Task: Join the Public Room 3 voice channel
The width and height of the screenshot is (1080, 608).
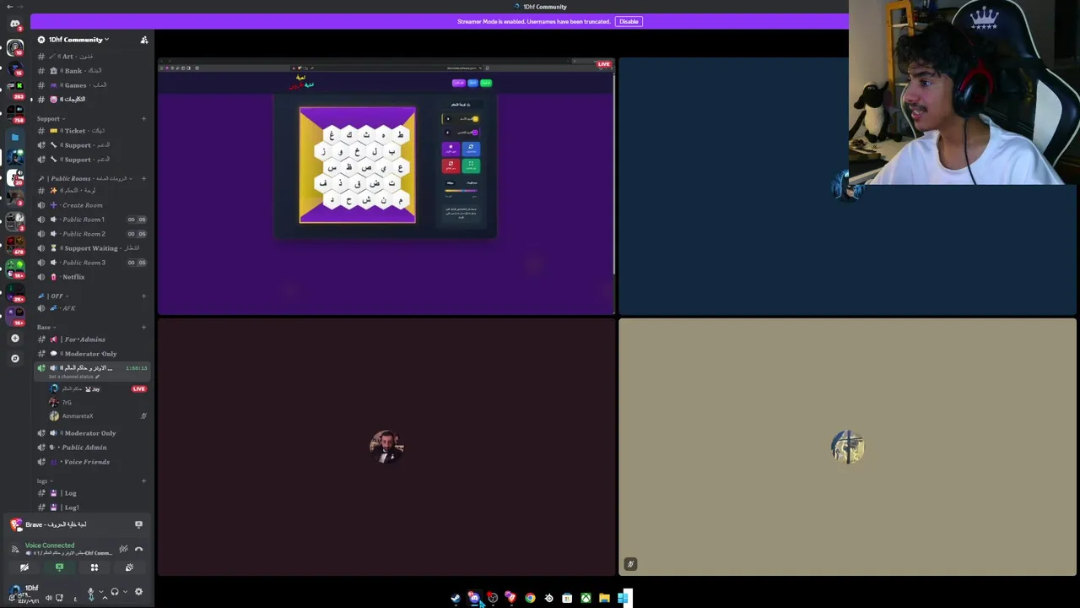Action: (93, 263)
